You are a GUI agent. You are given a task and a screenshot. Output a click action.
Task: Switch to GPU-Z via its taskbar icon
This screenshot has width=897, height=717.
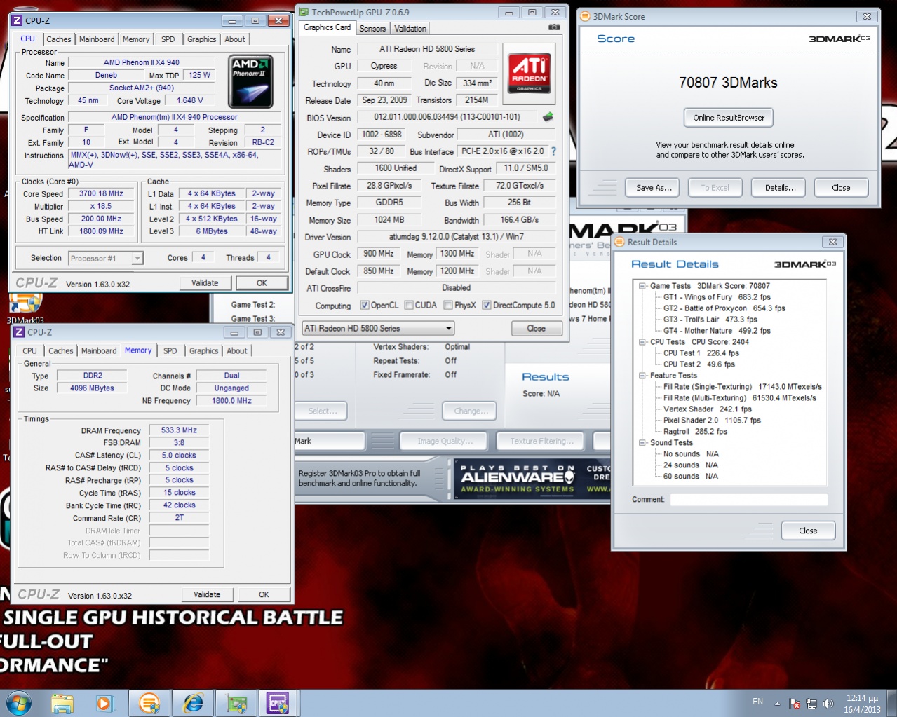pyautogui.click(x=236, y=703)
